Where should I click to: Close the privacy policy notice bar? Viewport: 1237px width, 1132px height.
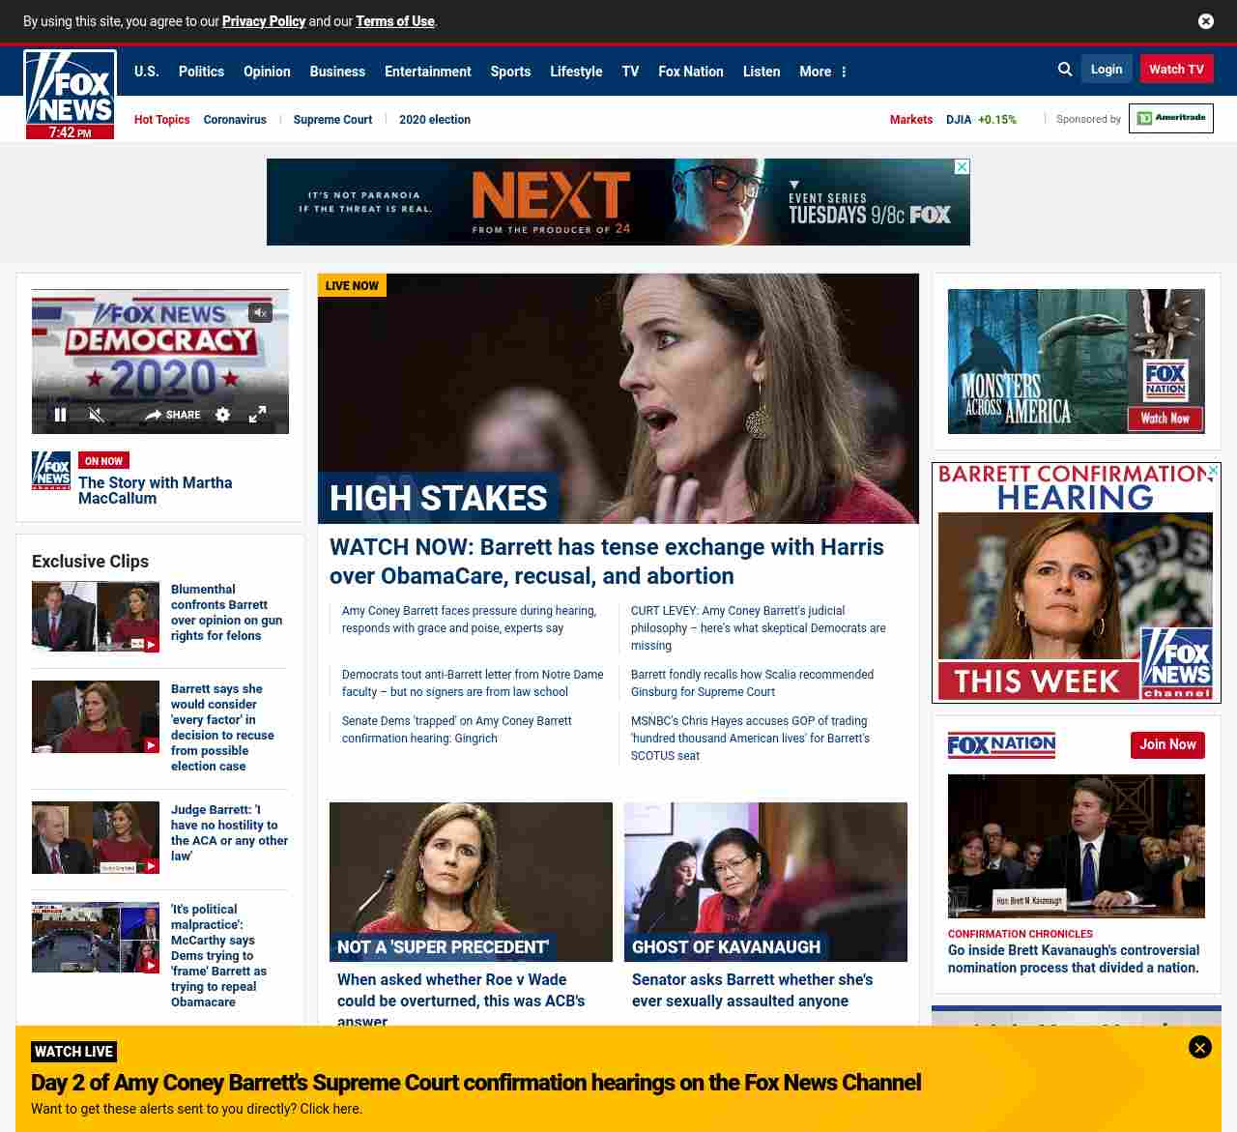pyautogui.click(x=1205, y=21)
